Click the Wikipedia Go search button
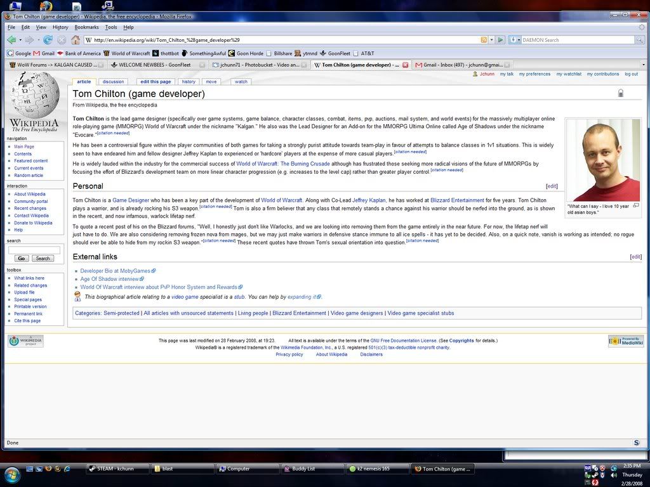 (21, 258)
